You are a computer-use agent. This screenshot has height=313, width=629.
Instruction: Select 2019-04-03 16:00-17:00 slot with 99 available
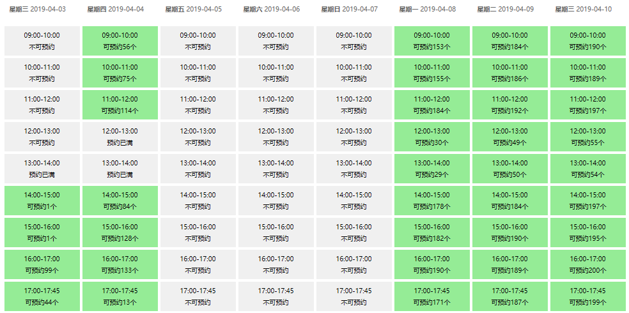pyautogui.click(x=42, y=264)
